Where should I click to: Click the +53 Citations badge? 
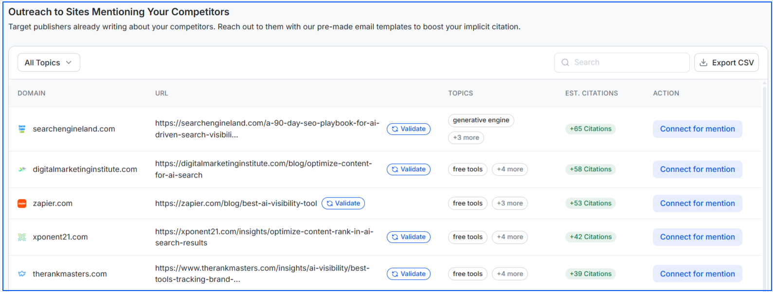point(591,203)
